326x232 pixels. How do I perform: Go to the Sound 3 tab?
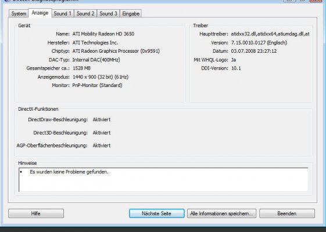pyautogui.click(x=108, y=14)
